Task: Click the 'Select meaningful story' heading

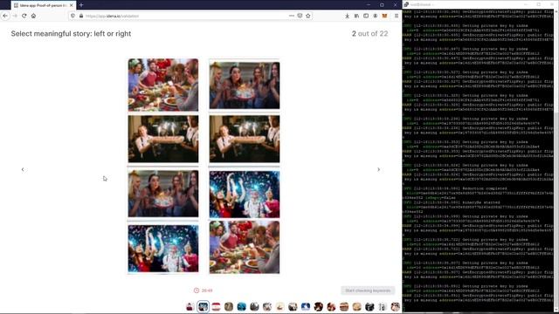Action: point(71,33)
